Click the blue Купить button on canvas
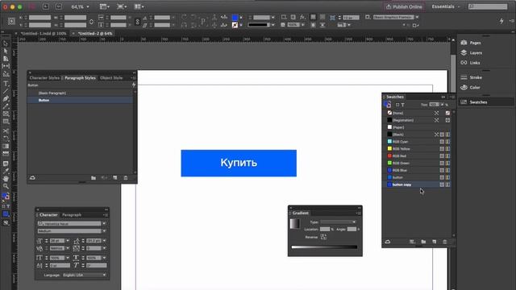This screenshot has width=516, height=290. point(239,163)
